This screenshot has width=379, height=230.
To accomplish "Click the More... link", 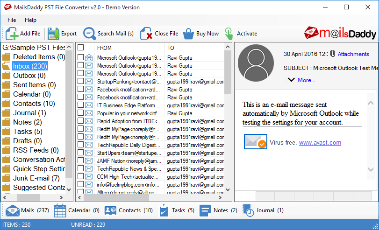I will pyautogui.click(x=306, y=80).
